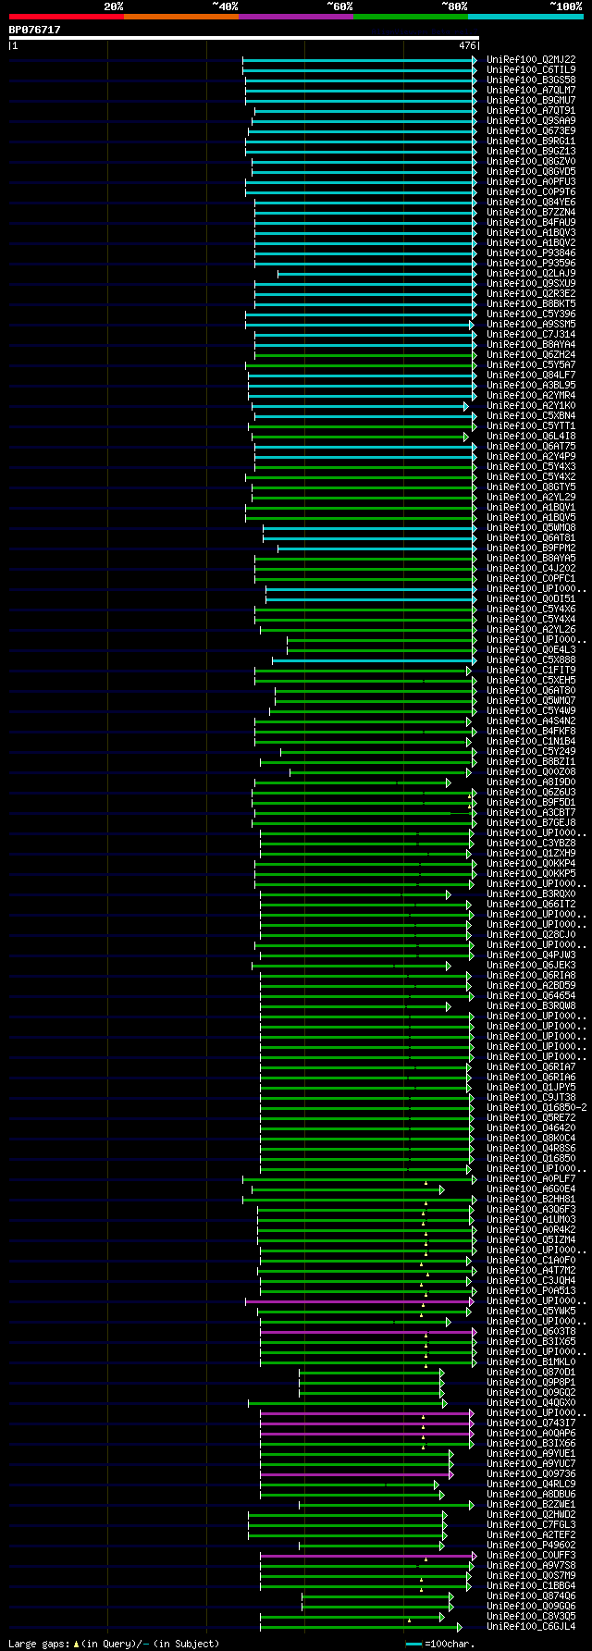Screen dimensions: 592x1651
Task: Click the red 20% identity legend segment
Action: coord(67,17)
